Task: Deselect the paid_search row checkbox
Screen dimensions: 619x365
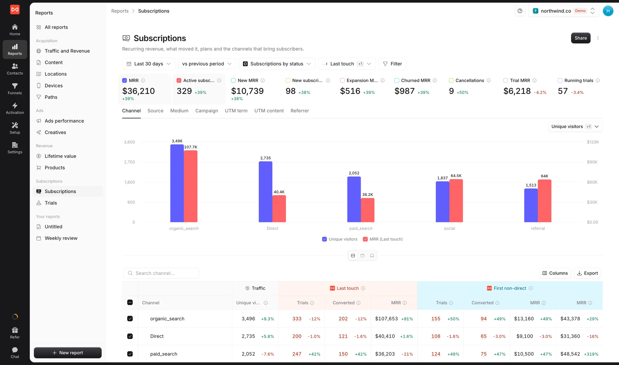Action: (x=130, y=354)
